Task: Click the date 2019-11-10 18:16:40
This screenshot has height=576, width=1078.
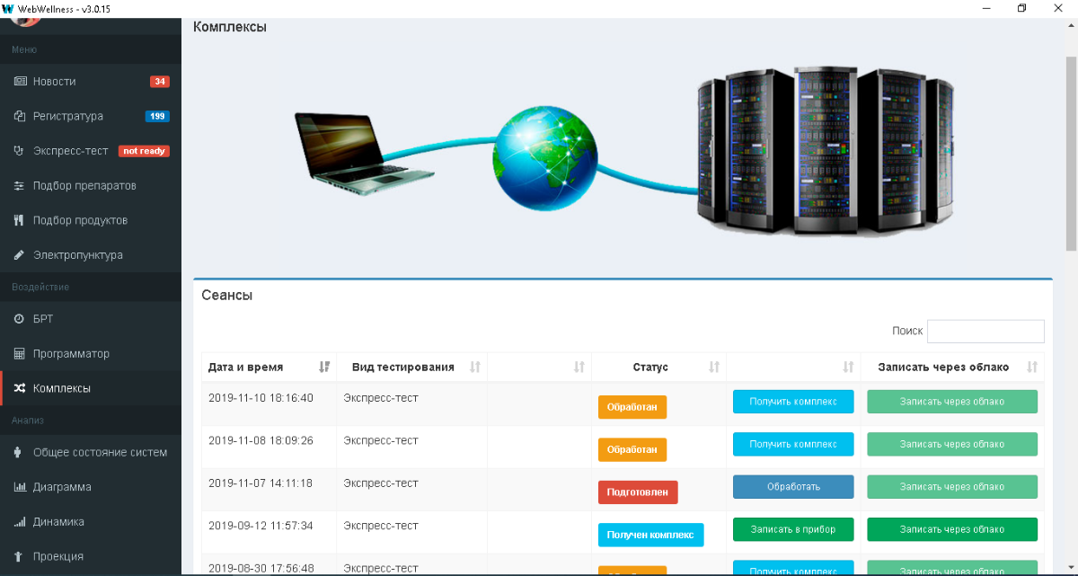Action: coord(261,398)
